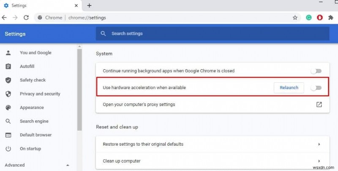Open the Privacy and security section
Viewport: 338px width, 171px height.
(x=40, y=94)
